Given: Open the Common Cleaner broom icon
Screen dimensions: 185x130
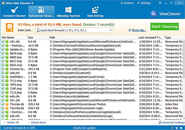Looking at the screenshot, I should (14, 10).
